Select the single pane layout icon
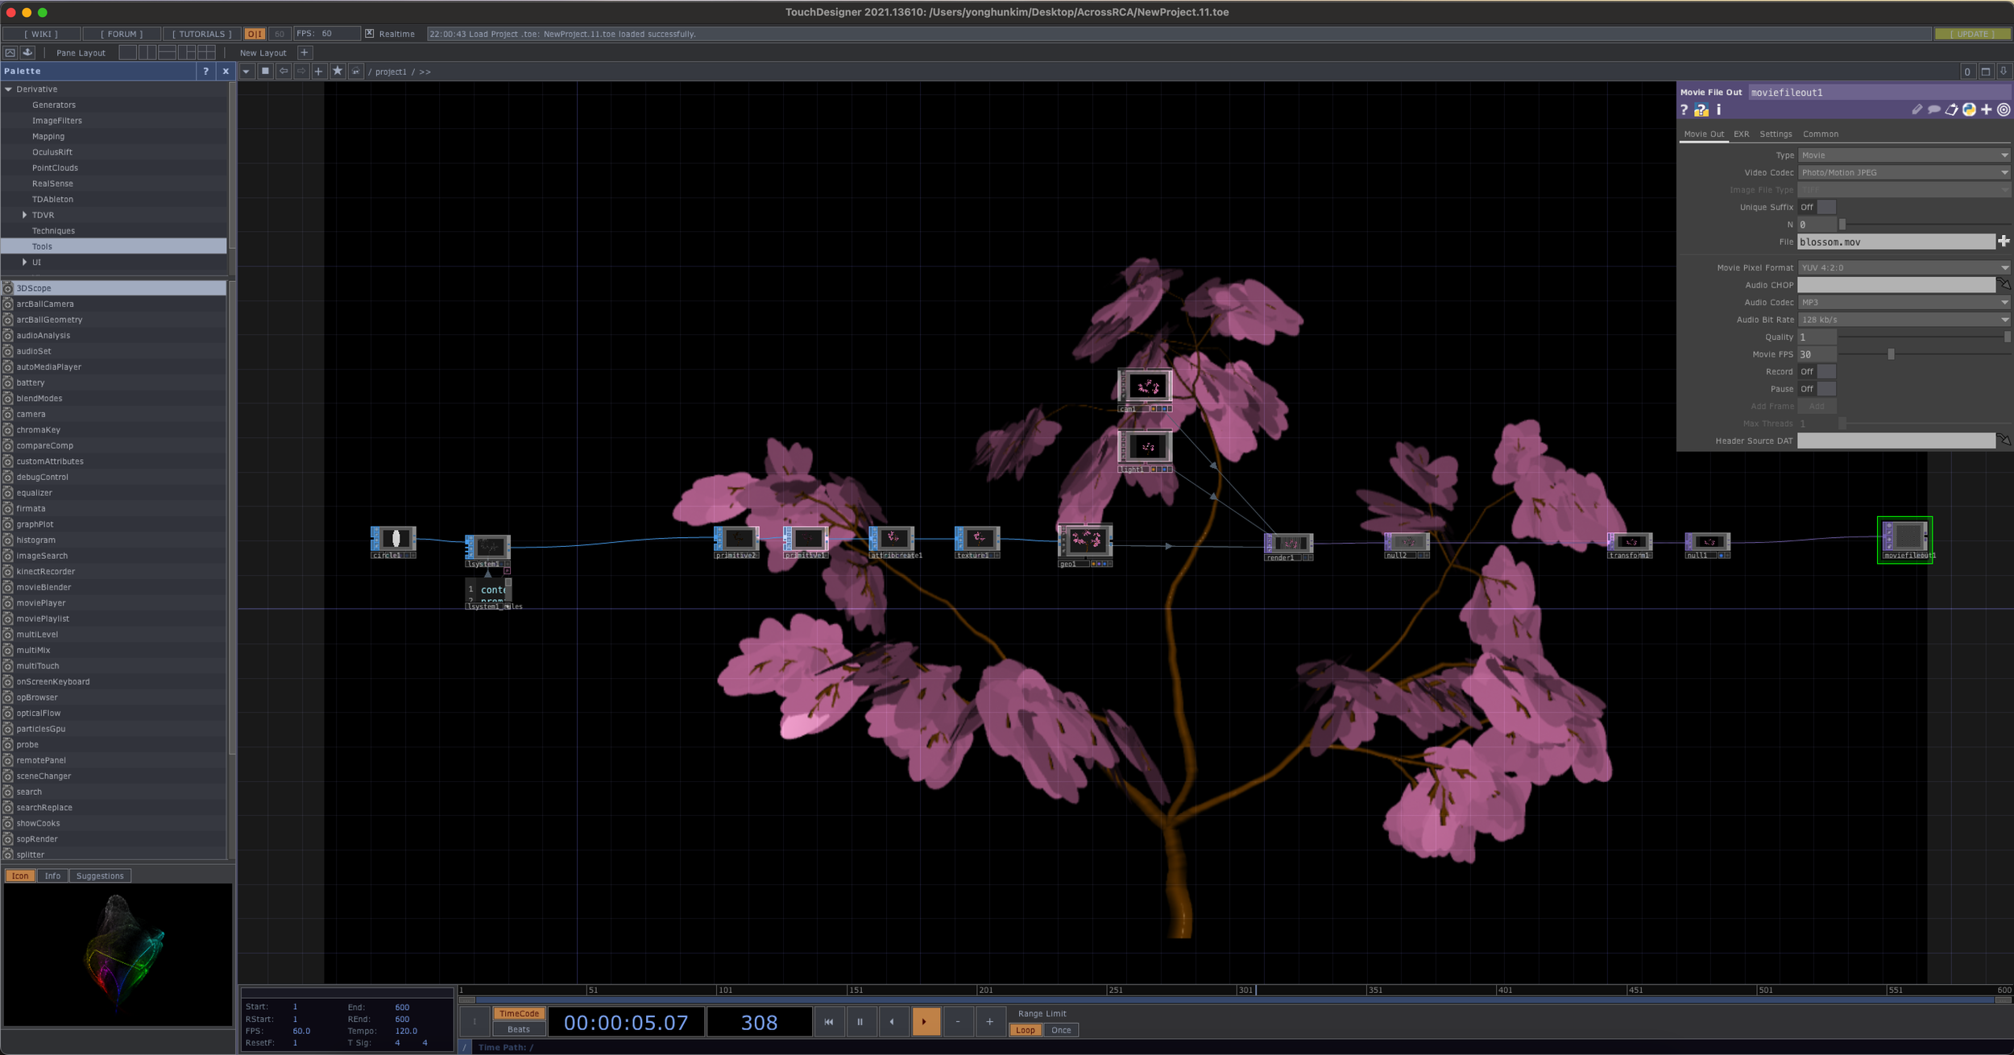The width and height of the screenshot is (2014, 1055). point(127,52)
